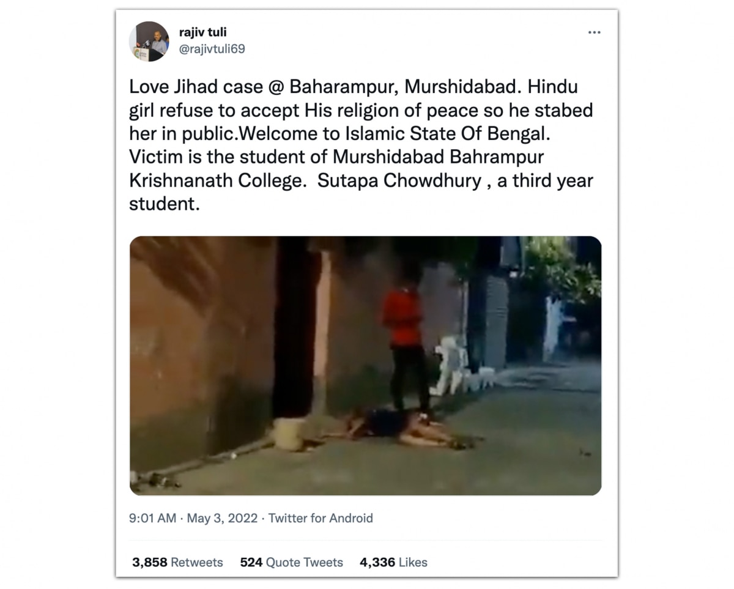Viewport: 734px width, 589px height.
Task: Open the rajiv tuli display name
Action: pyautogui.click(x=202, y=32)
